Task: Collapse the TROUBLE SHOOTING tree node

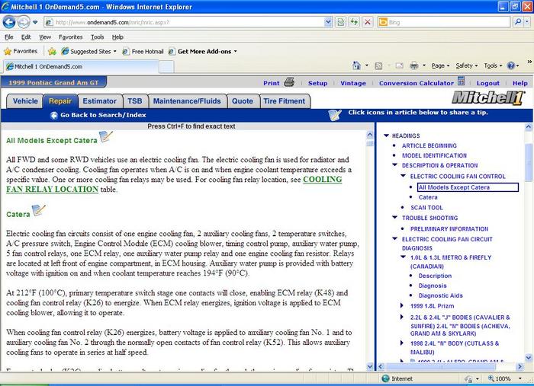Action: [x=394, y=218]
